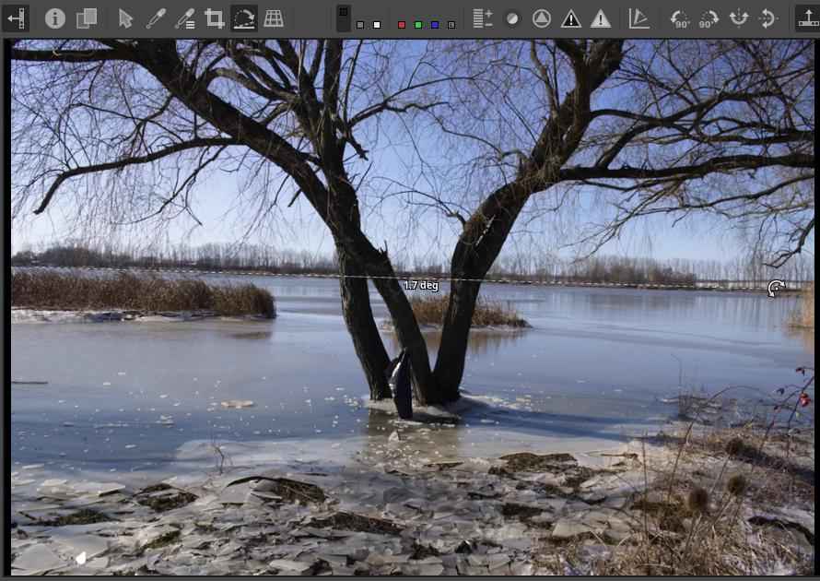Pick the white balance eyedropper tool
Viewport: 820px width, 581px height.
click(x=155, y=18)
